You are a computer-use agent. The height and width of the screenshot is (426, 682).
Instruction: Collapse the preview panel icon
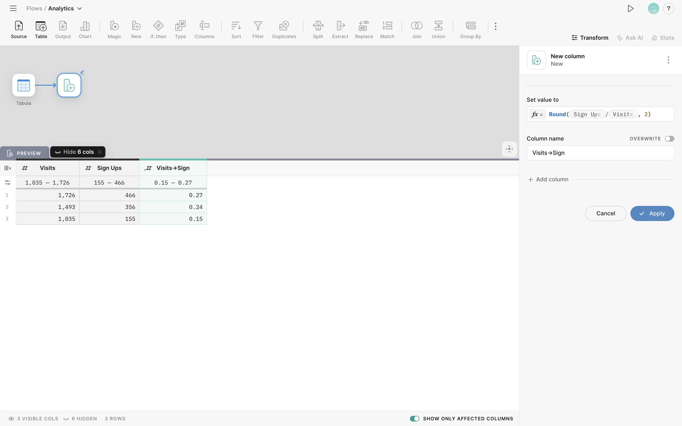pos(509,149)
